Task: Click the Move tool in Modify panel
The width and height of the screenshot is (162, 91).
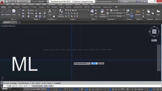Action: tap(31, 10)
